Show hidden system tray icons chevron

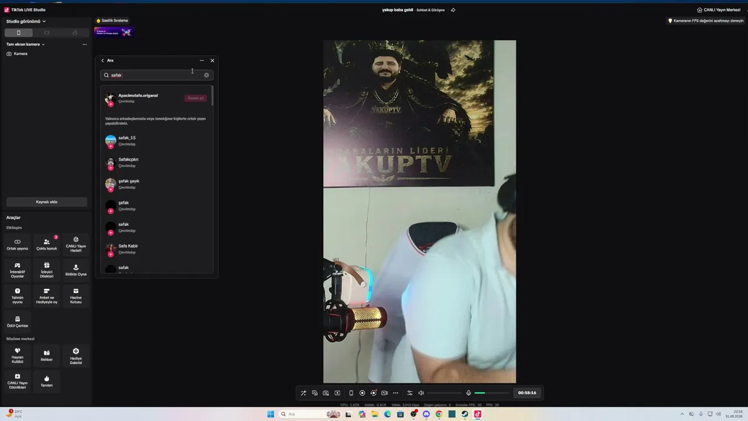pyautogui.click(x=682, y=414)
